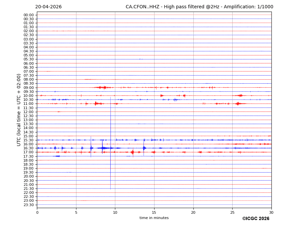Select the 21:30 time row label
The height and width of the screenshot is (231, 308).
[29, 189]
